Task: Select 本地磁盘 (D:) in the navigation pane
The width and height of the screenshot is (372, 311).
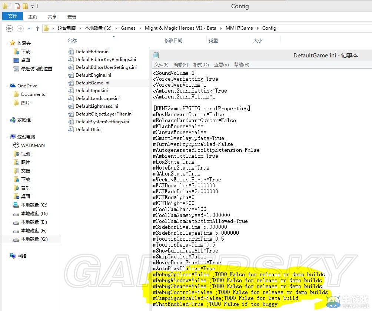Action: [x=34, y=214]
